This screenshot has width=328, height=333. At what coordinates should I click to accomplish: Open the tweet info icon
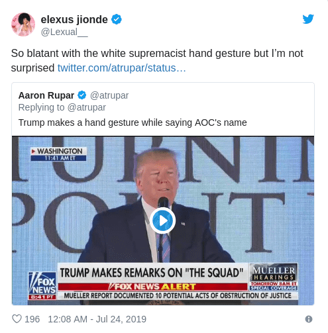pos(309,319)
